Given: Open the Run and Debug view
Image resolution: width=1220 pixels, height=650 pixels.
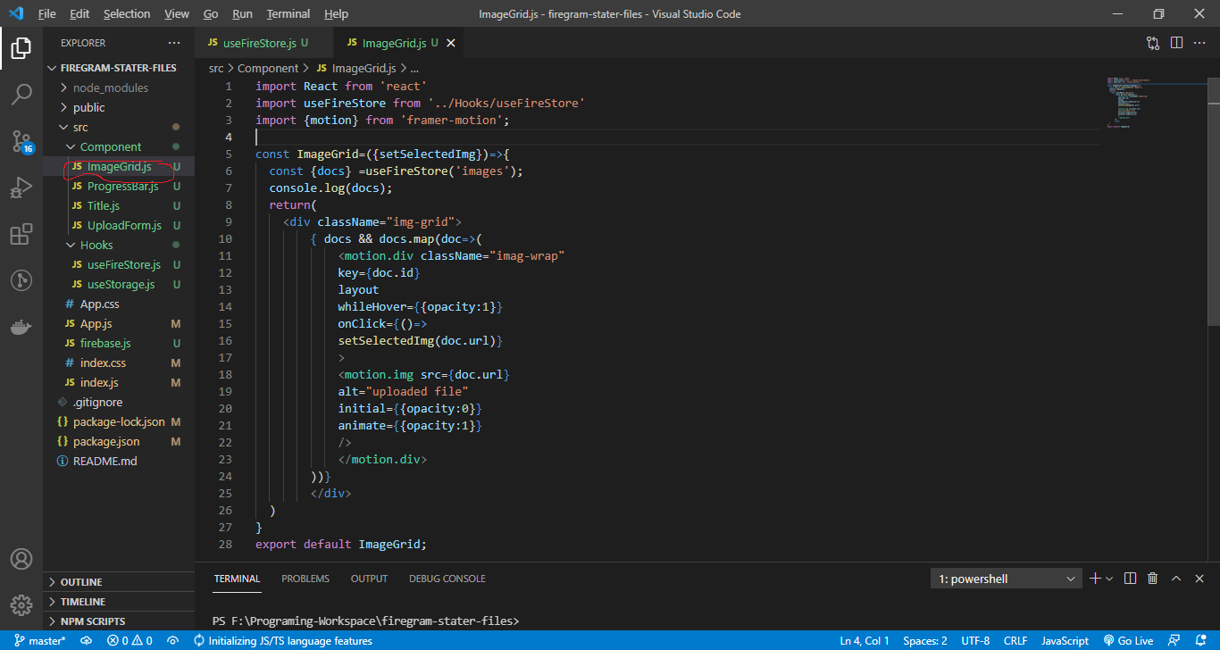Looking at the screenshot, I should coord(21,187).
